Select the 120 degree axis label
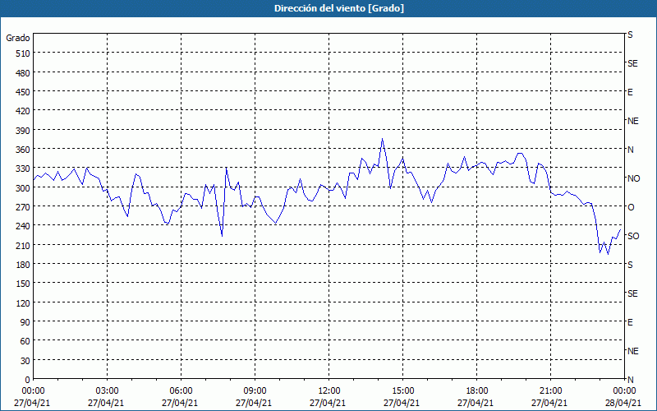 [23, 302]
